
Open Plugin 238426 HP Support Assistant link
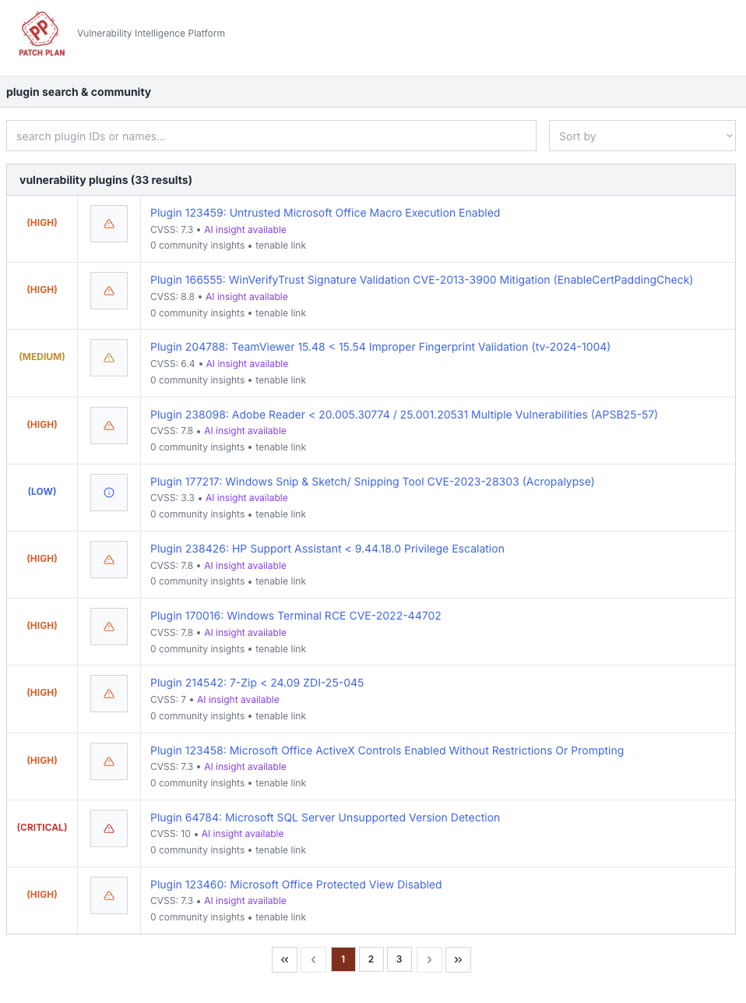point(327,549)
